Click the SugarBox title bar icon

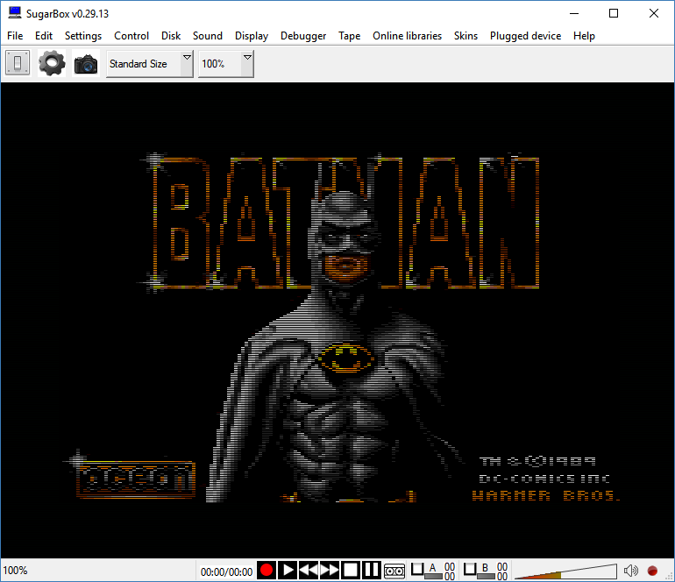tap(15, 13)
